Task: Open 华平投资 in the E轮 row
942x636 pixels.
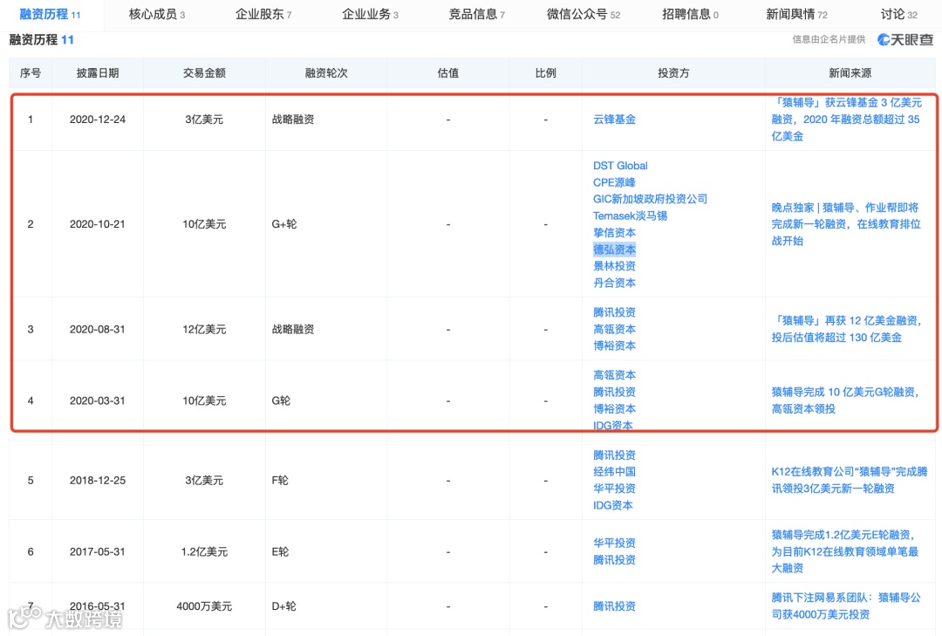Action: tap(614, 543)
